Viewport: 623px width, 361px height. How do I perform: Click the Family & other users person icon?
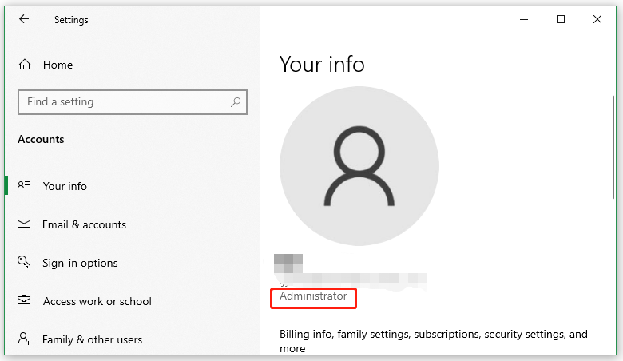coord(25,339)
